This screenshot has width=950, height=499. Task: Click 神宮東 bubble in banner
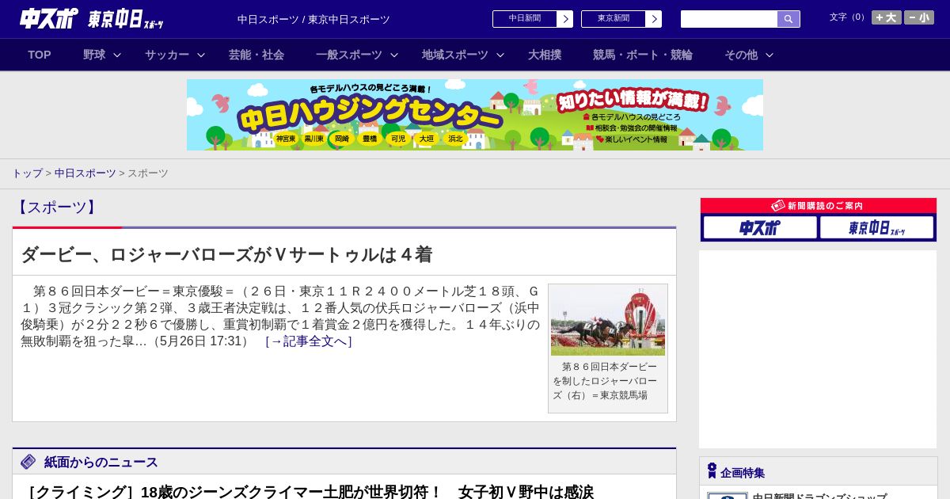(286, 139)
